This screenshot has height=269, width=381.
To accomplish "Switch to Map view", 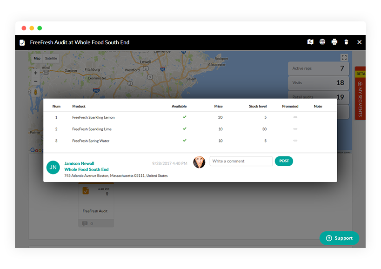I will point(37,59).
